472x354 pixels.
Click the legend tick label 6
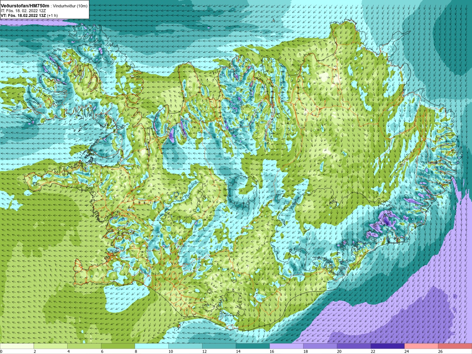[103, 351]
